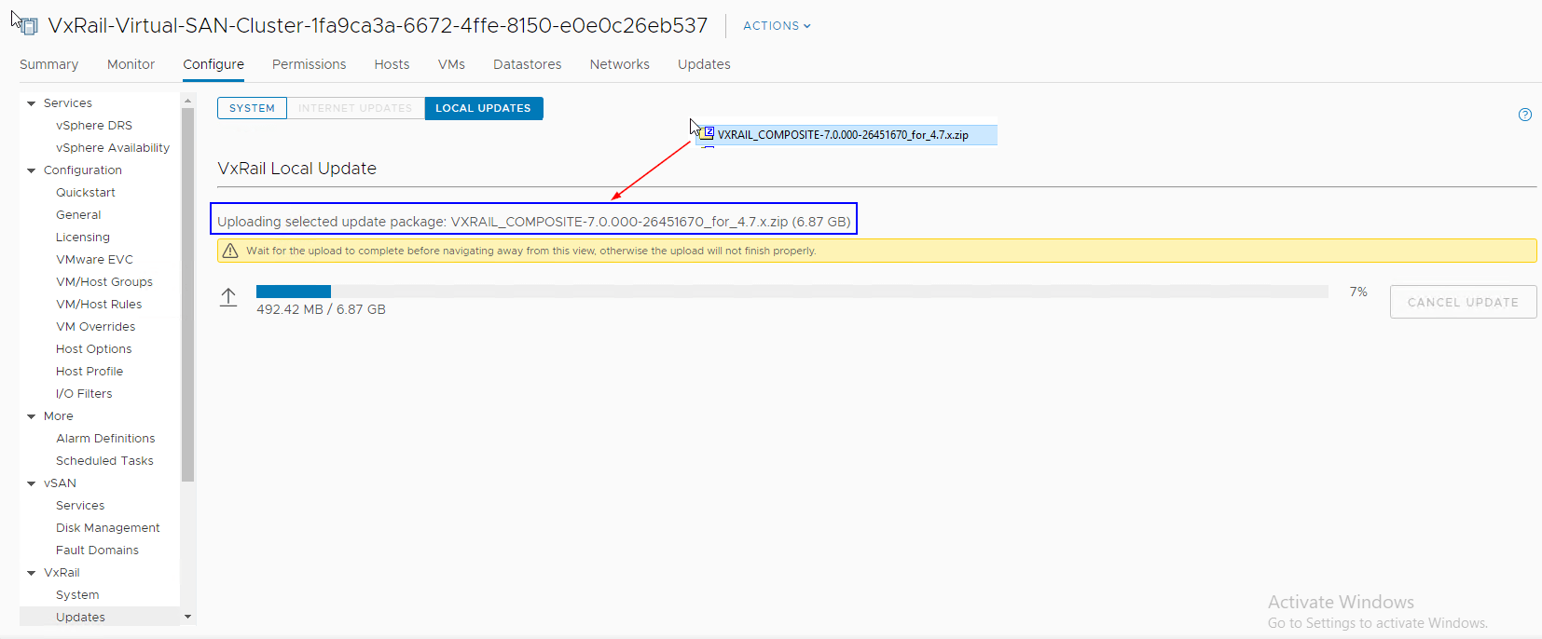Image resolution: width=1542 pixels, height=639 pixels.
Task: Select the SYSTEM toggle button
Action: click(252, 108)
